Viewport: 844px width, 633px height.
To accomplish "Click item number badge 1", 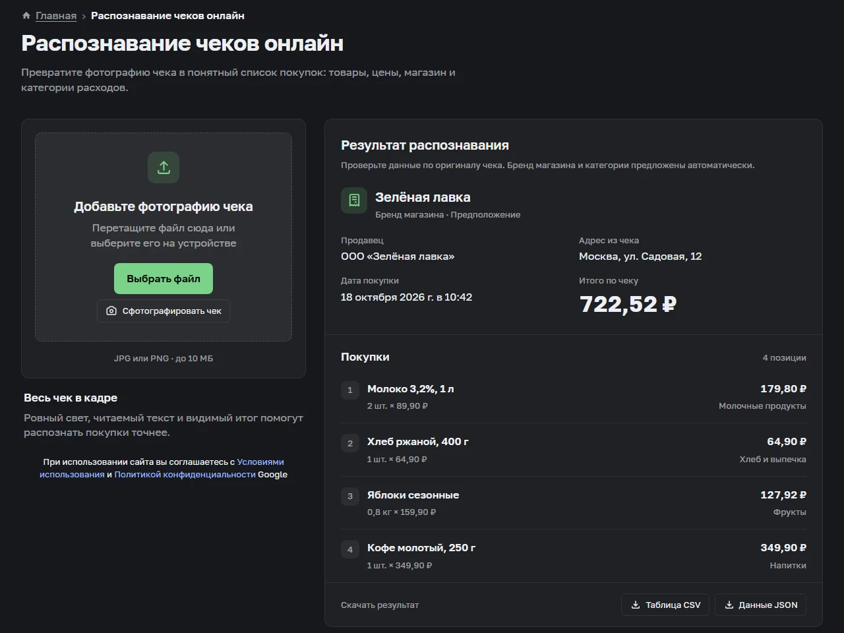I will (x=350, y=390).
